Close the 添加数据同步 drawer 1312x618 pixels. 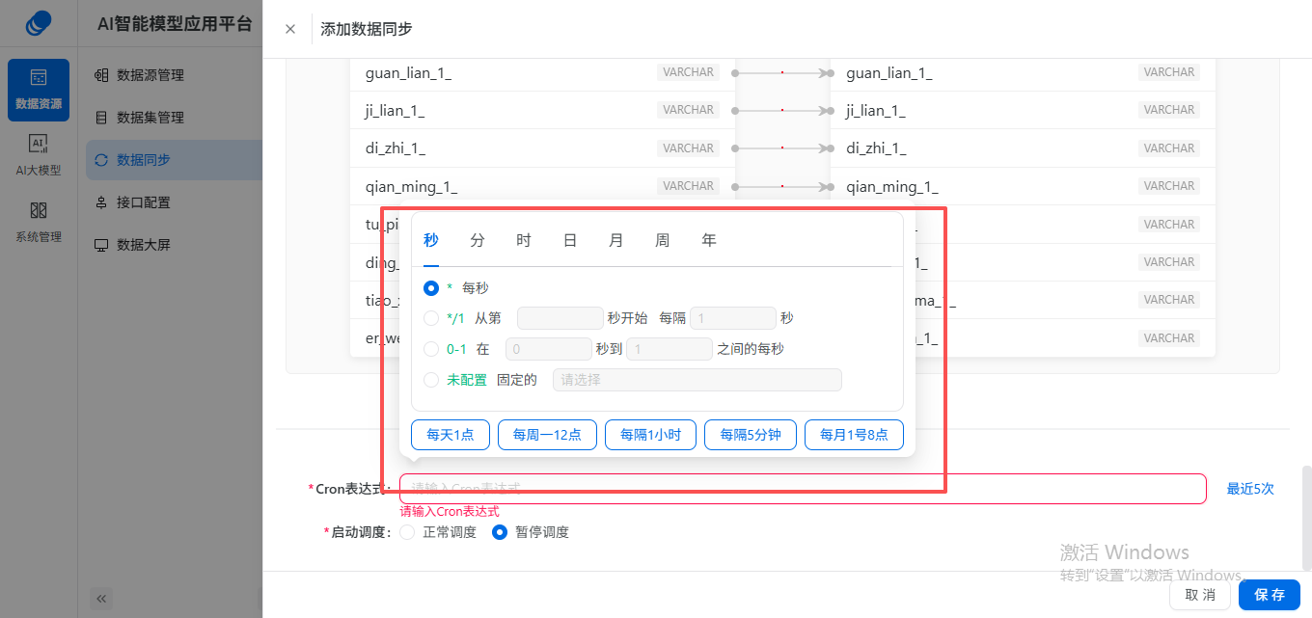click(290, 29)
